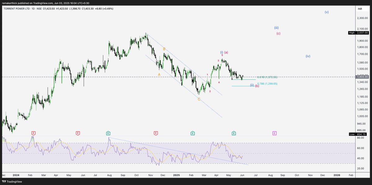
Task: Click the red minor wave 5 label
Action: (222, 55)
